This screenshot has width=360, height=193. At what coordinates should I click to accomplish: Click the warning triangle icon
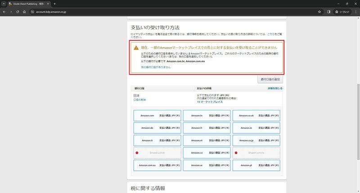pos(136,48)
